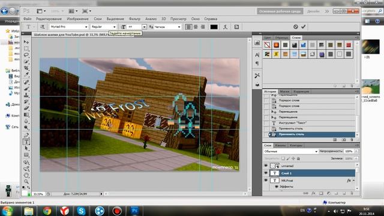The width and height of the screenshot is (384, 216).
Task: Open the Regular font style dropdown
Action: 103,26
